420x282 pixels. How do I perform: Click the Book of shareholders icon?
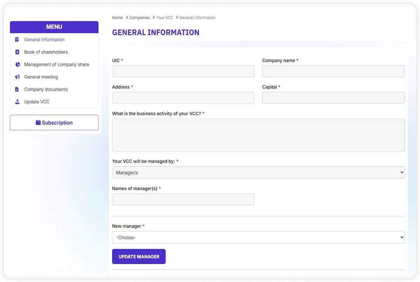point(17,52)
